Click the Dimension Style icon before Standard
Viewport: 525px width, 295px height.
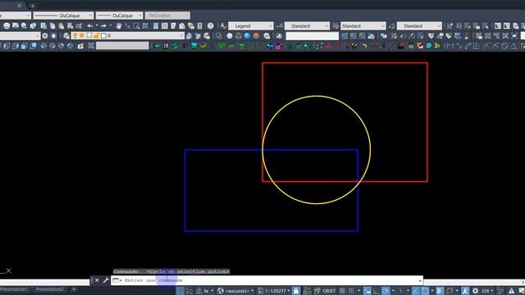pyautogui.click(x=280, y=25)
